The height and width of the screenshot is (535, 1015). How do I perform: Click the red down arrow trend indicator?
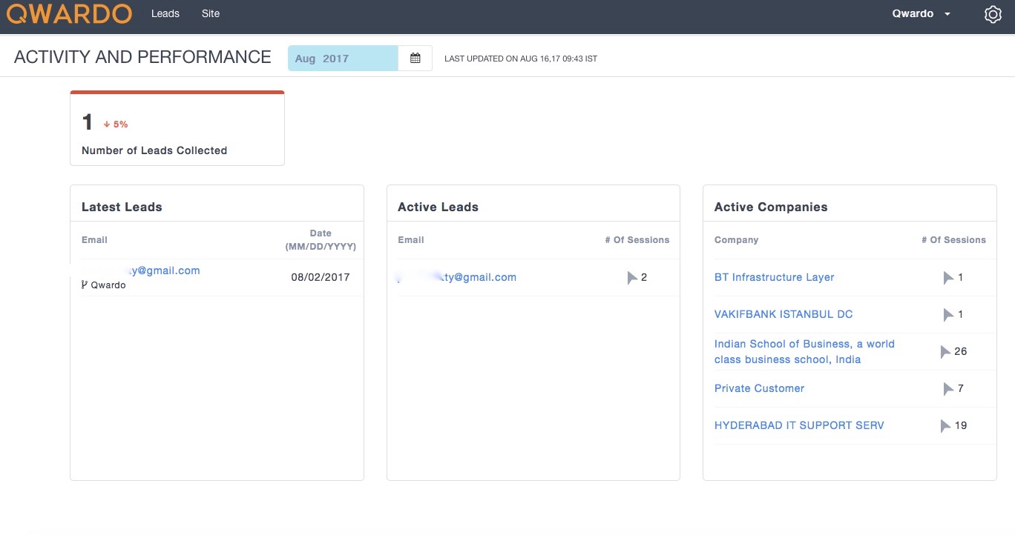click(x=107, y=124)
